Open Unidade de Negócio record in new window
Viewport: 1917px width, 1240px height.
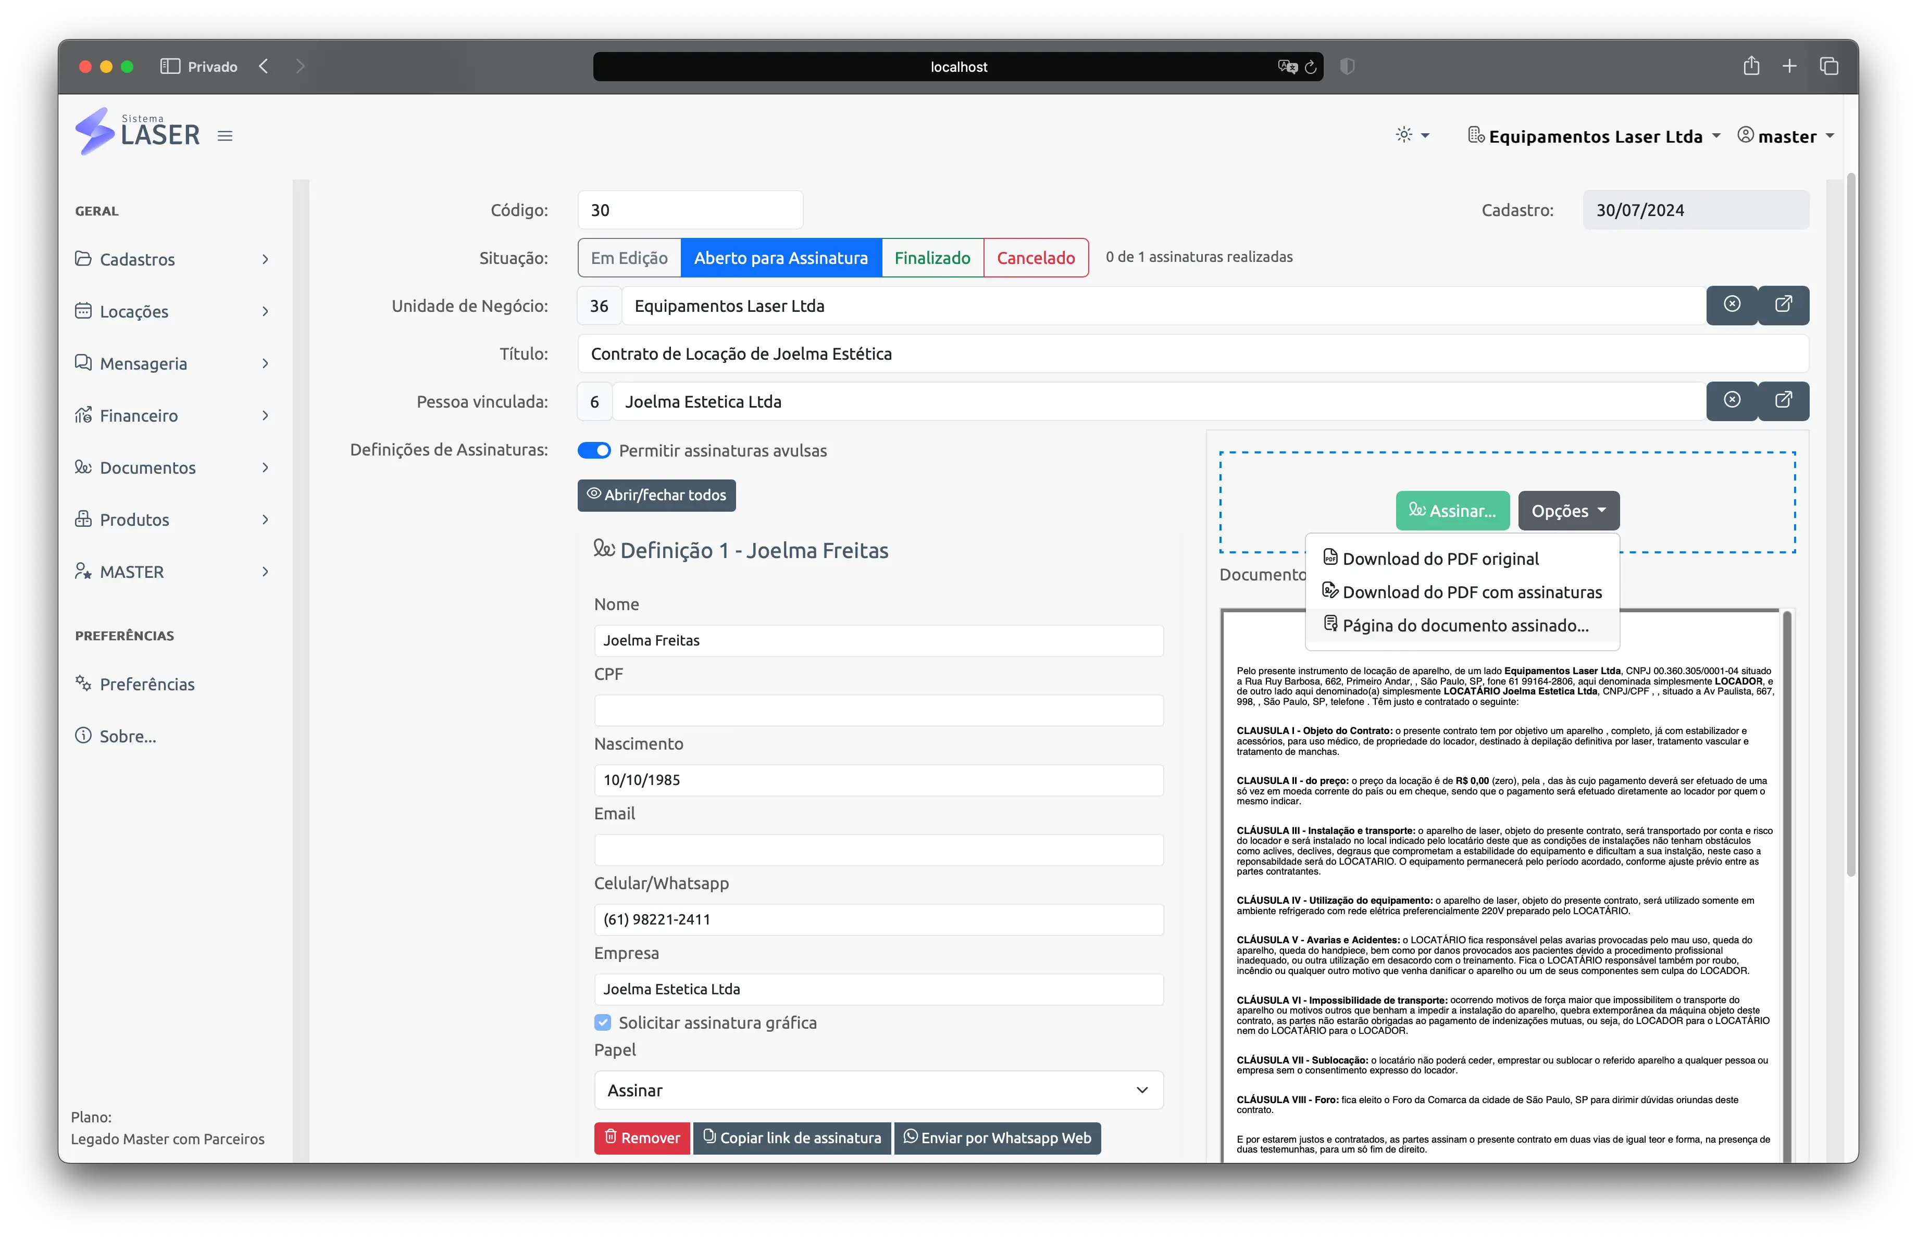1783,305
